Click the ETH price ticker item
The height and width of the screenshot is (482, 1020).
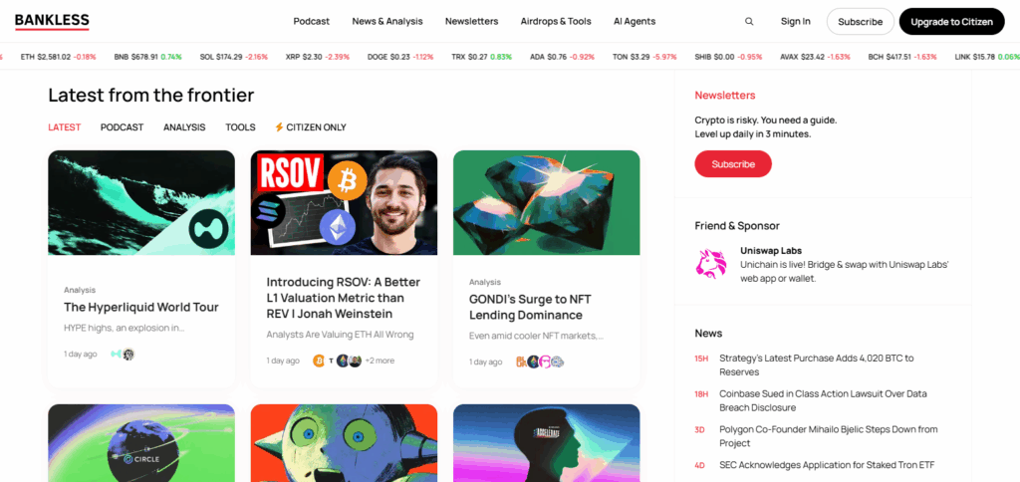point(58,57)
